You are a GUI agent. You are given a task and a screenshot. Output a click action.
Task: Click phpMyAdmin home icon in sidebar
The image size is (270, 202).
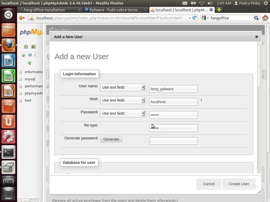(x=26, y=46)
